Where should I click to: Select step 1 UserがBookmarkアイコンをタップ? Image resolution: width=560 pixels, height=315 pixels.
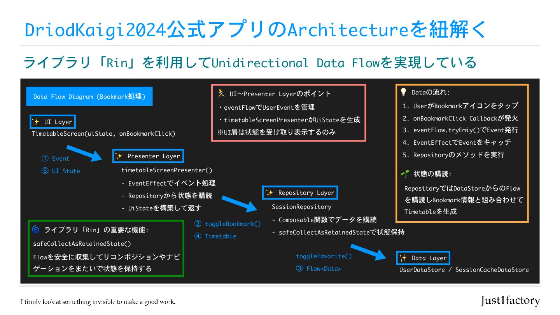pyautogui.click(x=460, y=105)
